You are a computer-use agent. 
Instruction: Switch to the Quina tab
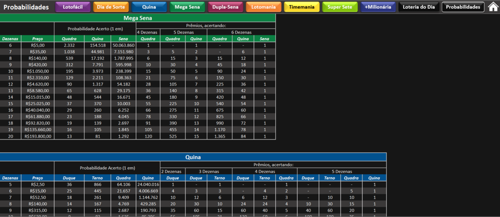pos(149,7)
